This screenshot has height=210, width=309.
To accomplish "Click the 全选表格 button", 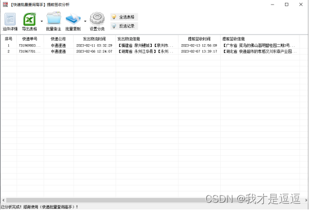I will tap(124, 17).
